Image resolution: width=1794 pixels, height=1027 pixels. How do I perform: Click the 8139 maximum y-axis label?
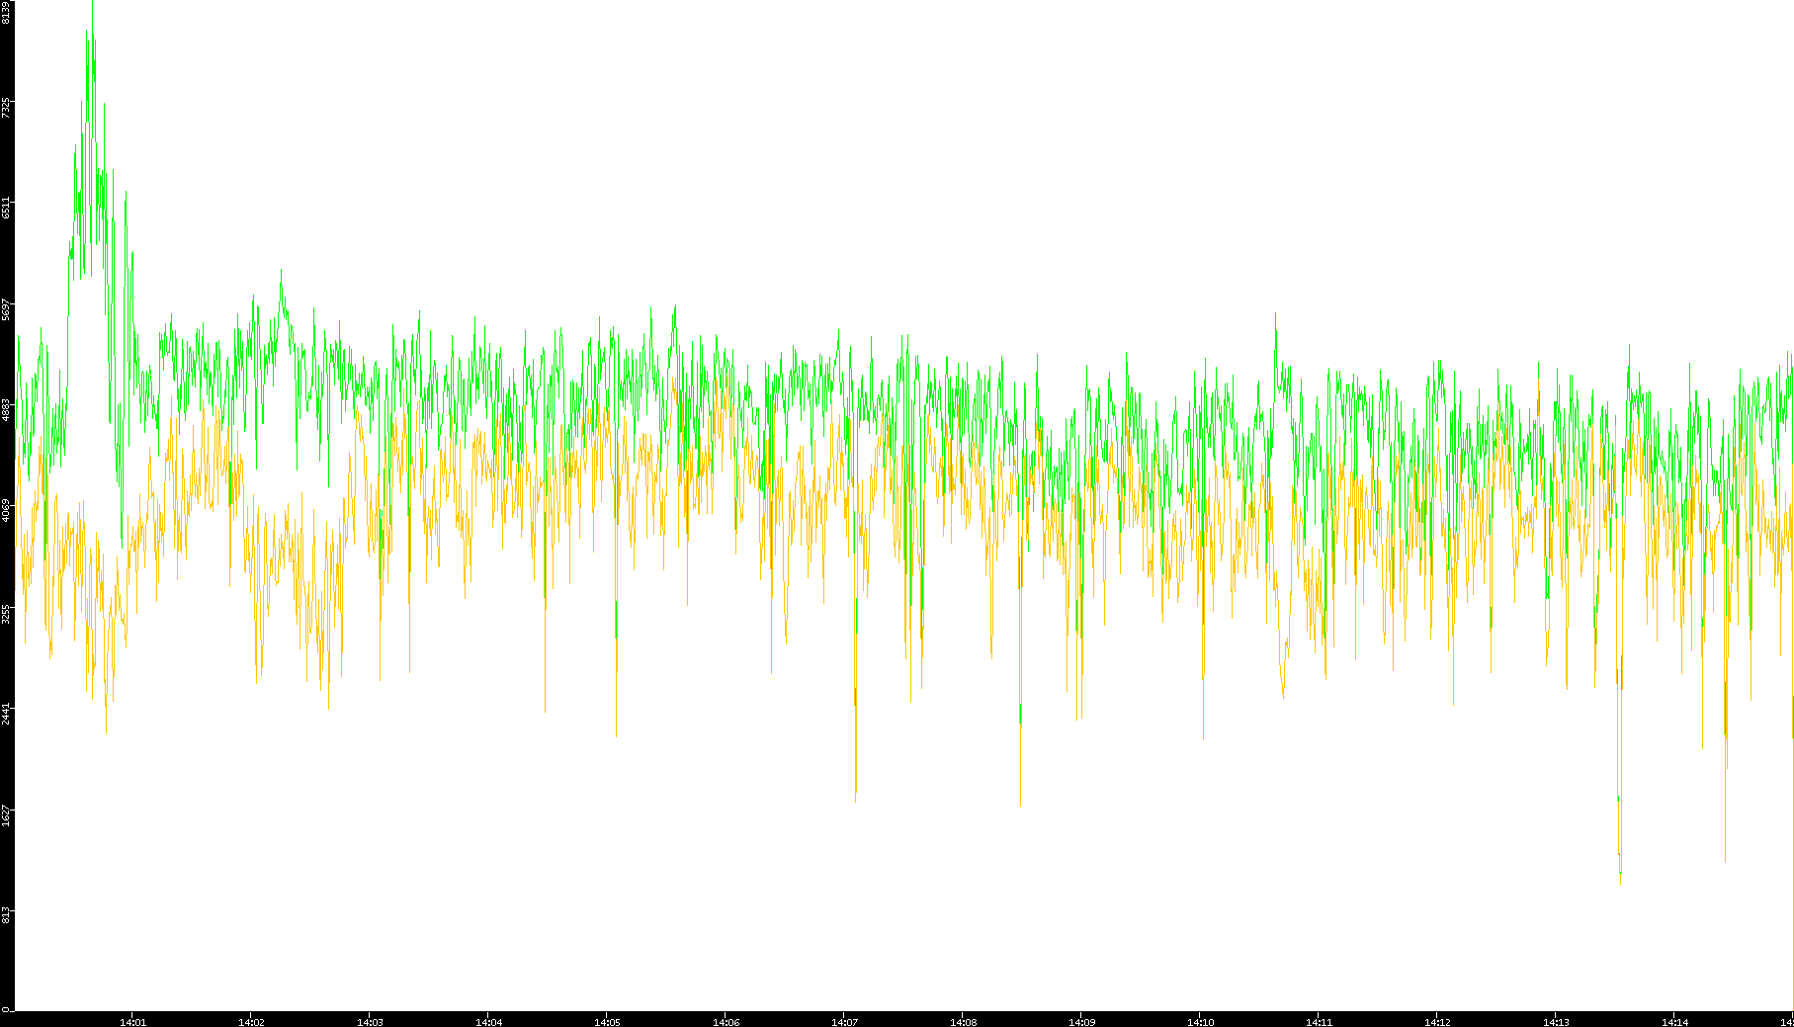coord(6,12)
